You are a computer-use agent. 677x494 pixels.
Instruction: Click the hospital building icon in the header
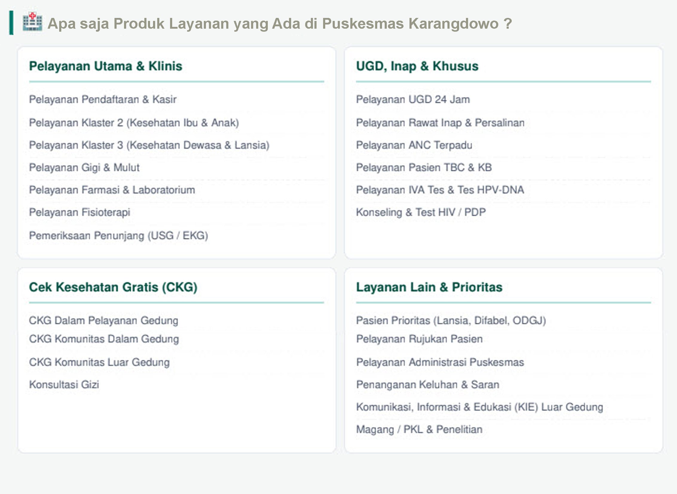coord(32,22)
